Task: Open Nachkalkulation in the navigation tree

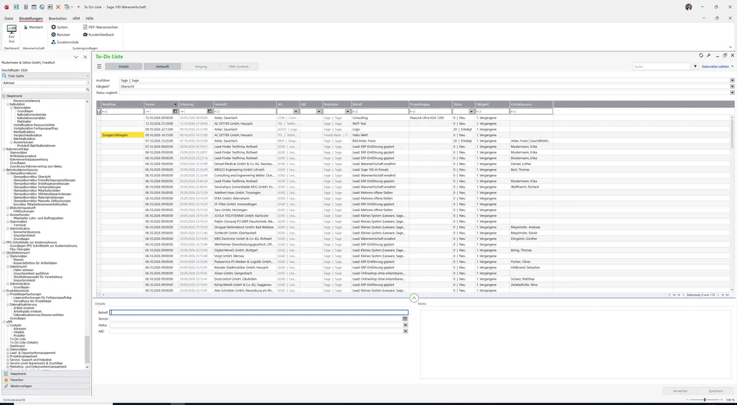Action: (x=24, y=131)
